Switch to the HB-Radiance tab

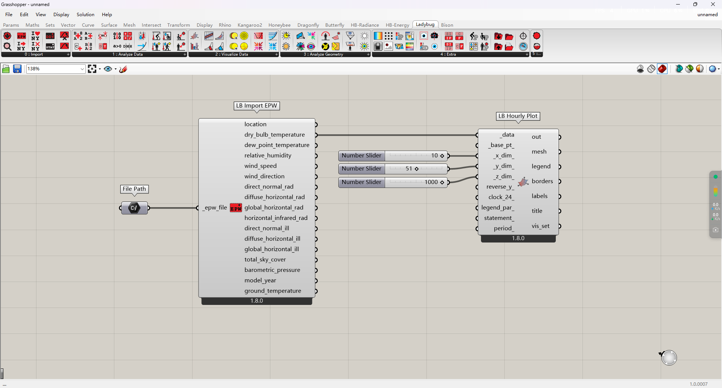coord(365,25)
